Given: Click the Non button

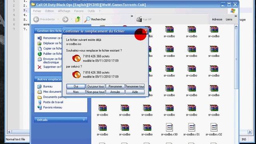Looking at the screenshot, I should tap(76, 92).
